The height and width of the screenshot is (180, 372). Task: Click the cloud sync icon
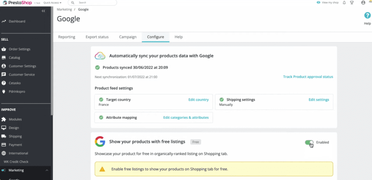point(100,56)
